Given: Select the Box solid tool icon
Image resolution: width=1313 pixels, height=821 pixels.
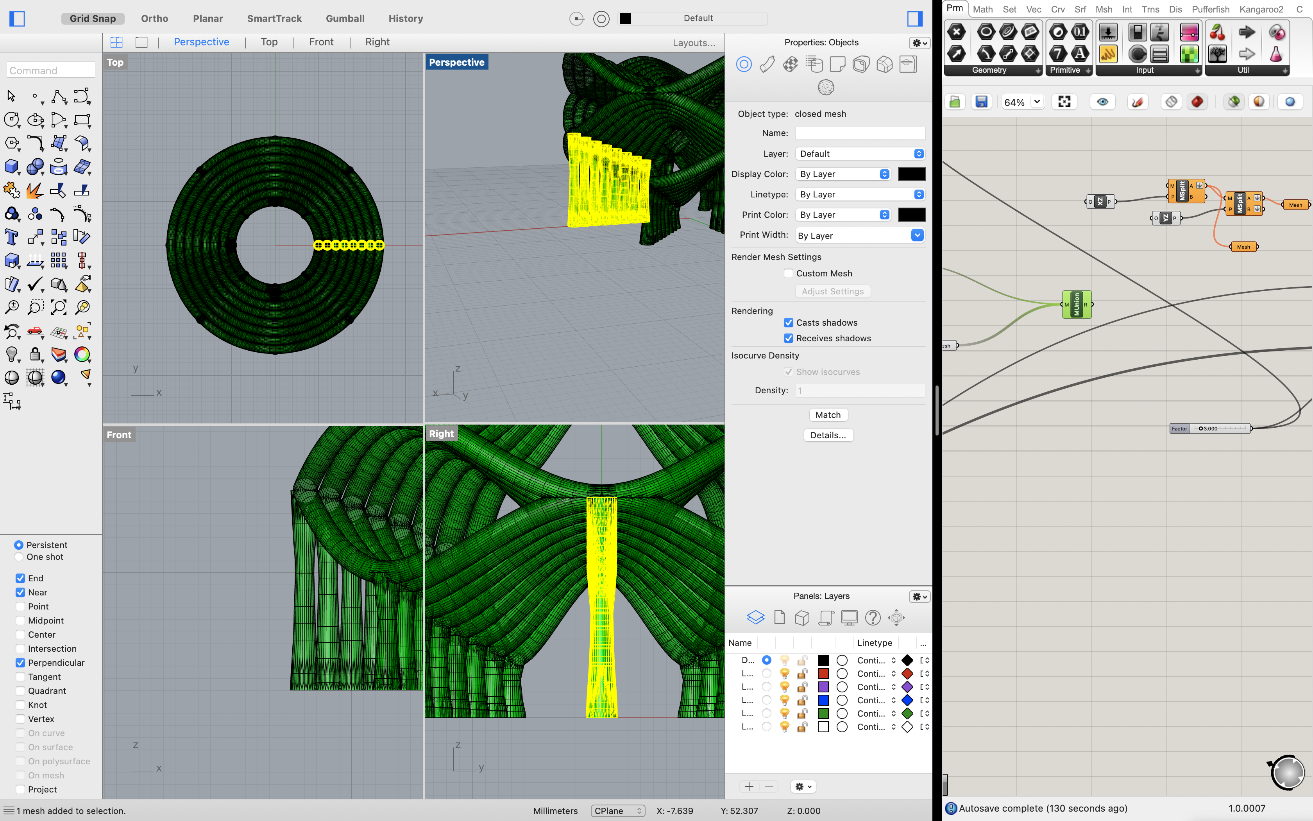Looking at the screenshot, I should click(11, 167).
